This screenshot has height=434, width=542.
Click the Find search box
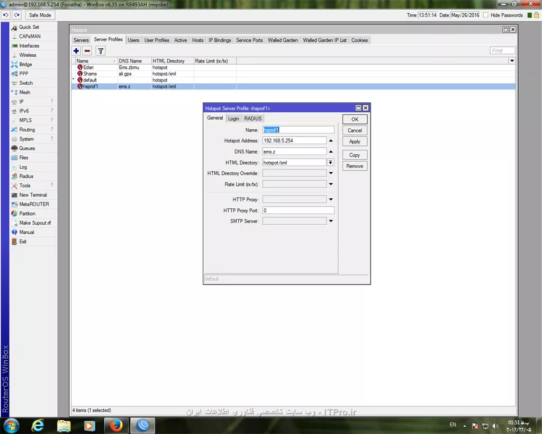pyautogui.click(x=502, y=51)
